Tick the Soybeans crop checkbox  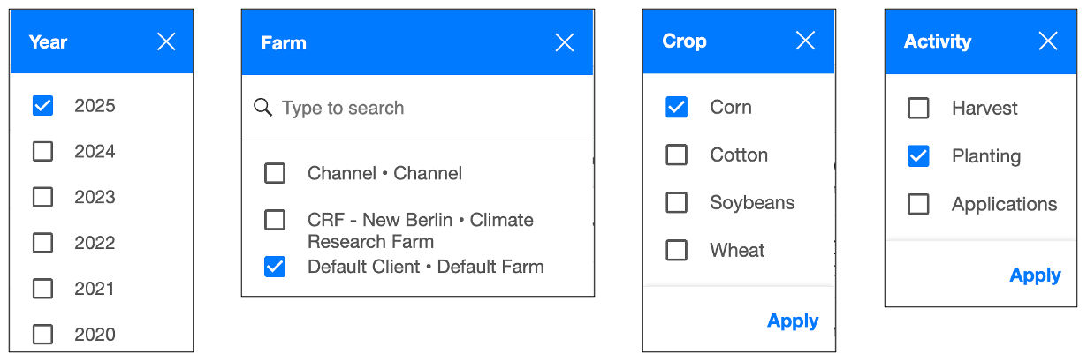click(x=676, y=202)
